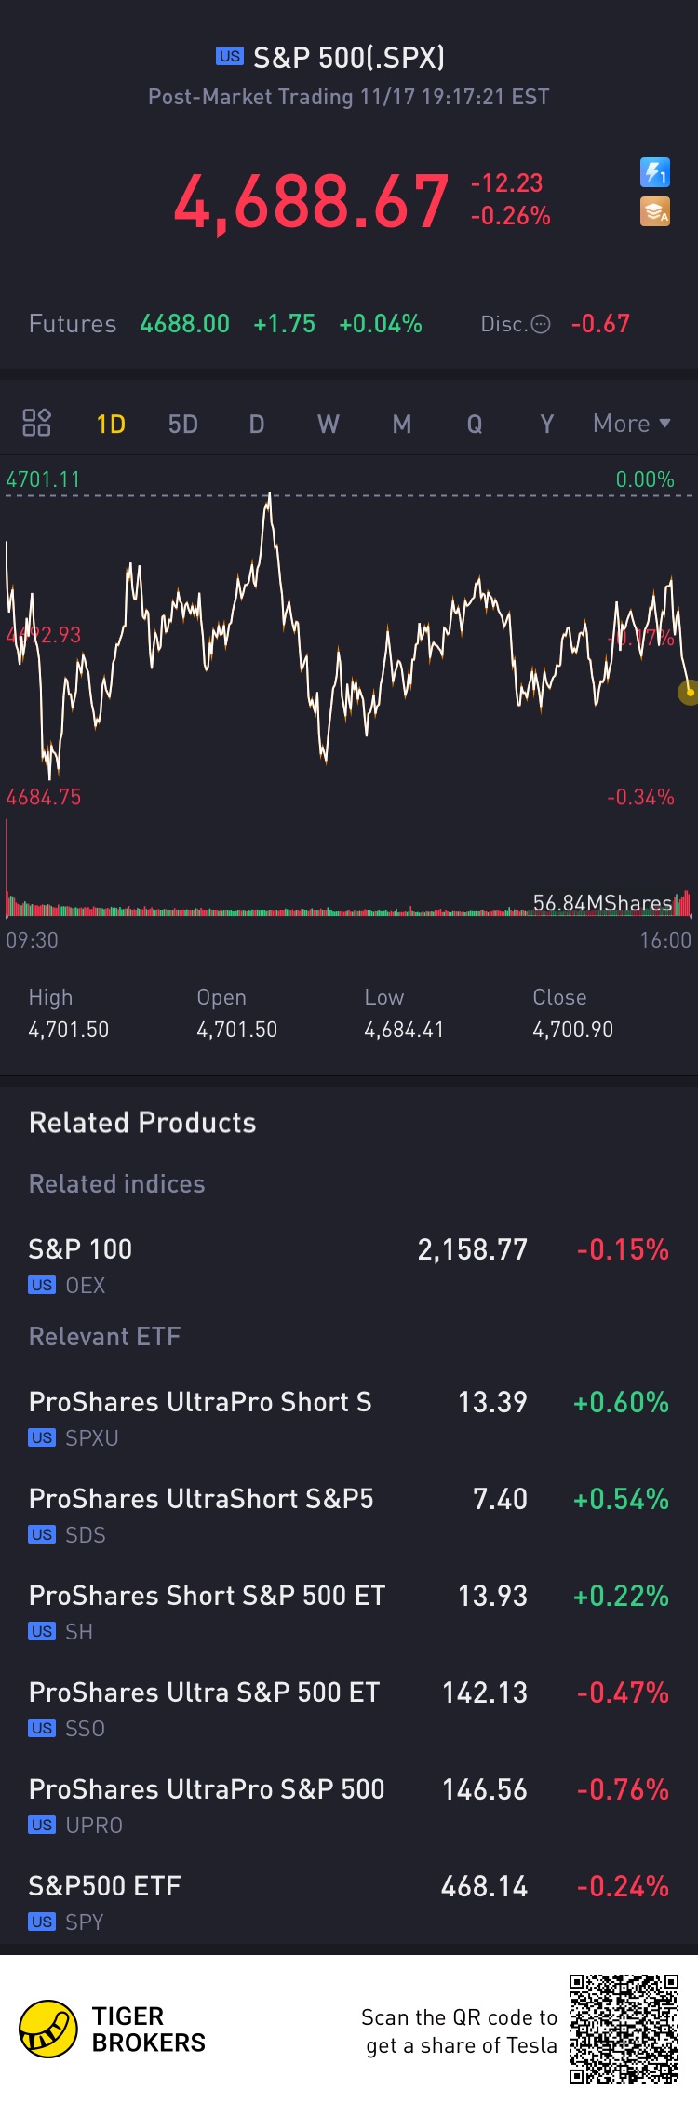Switch to the W weekly tab
The width and height of the screenshot is (698, 2104).
[x=328, y=425]
